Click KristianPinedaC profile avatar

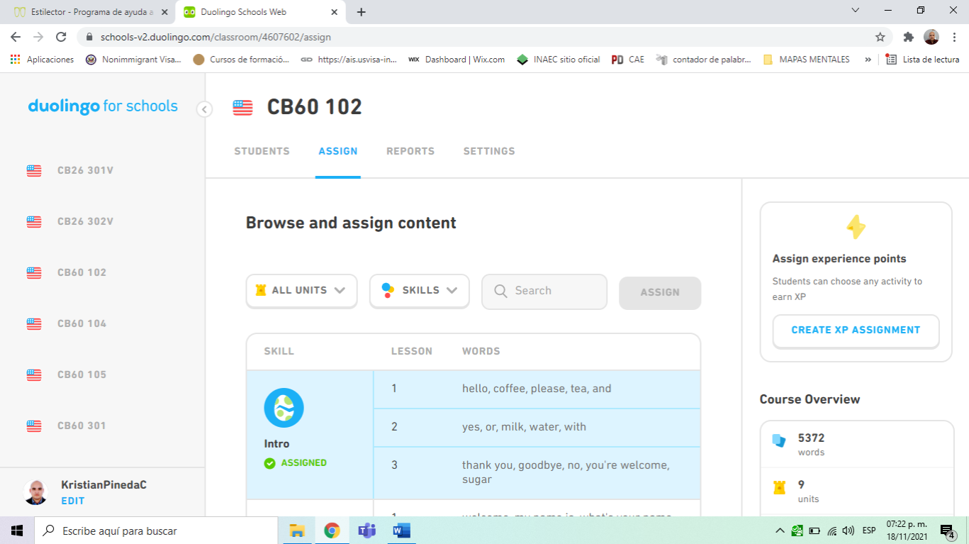click(x=36, y=492)
